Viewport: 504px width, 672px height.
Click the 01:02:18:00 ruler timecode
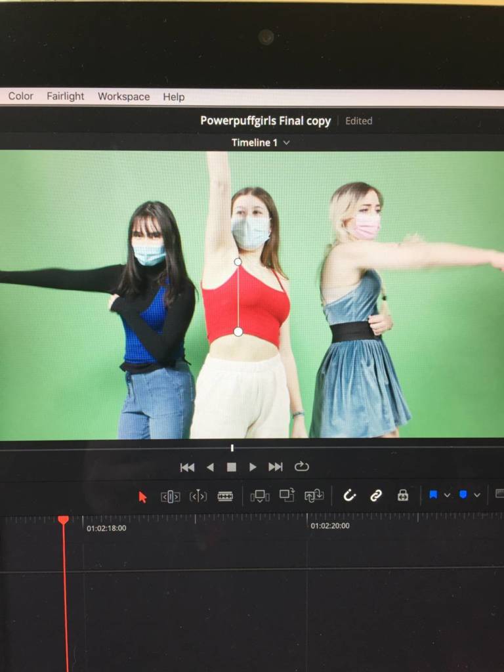point(106,528)
